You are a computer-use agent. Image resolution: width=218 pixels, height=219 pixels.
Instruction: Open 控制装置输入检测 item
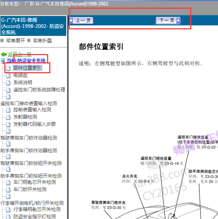pos(32,109)
